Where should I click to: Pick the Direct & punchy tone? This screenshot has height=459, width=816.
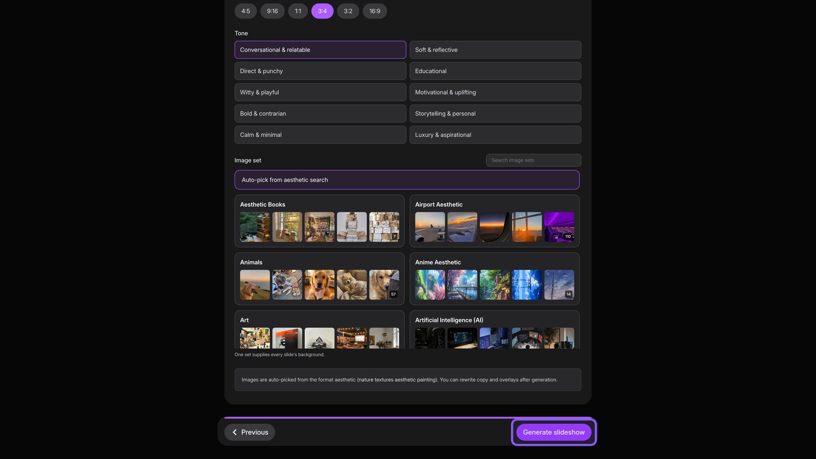[320, 71]
